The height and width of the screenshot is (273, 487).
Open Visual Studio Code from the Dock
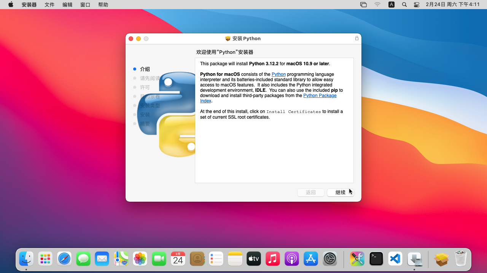coord(395,259)
